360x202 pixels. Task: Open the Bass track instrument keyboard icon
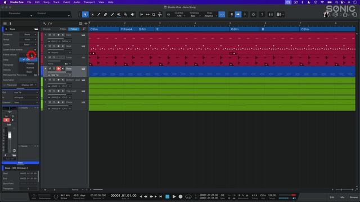[83, 68]
